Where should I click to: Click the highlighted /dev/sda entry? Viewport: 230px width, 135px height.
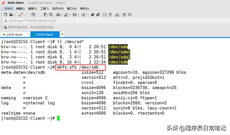click(x=118, y=47)
